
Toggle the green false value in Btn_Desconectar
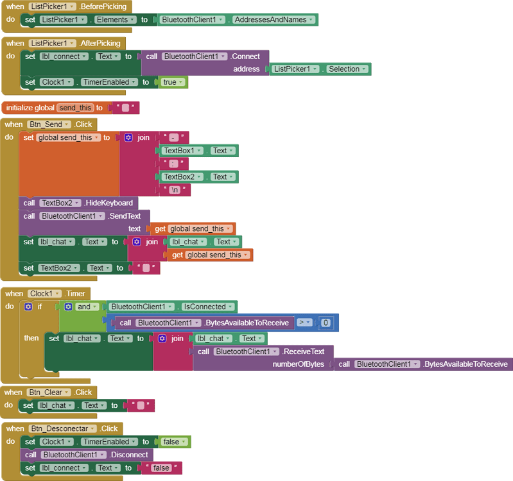(x=175, y=442)
